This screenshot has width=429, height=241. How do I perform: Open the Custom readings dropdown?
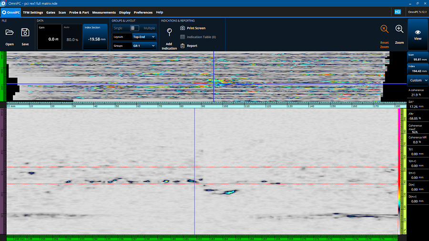click(x=418, y=80)
